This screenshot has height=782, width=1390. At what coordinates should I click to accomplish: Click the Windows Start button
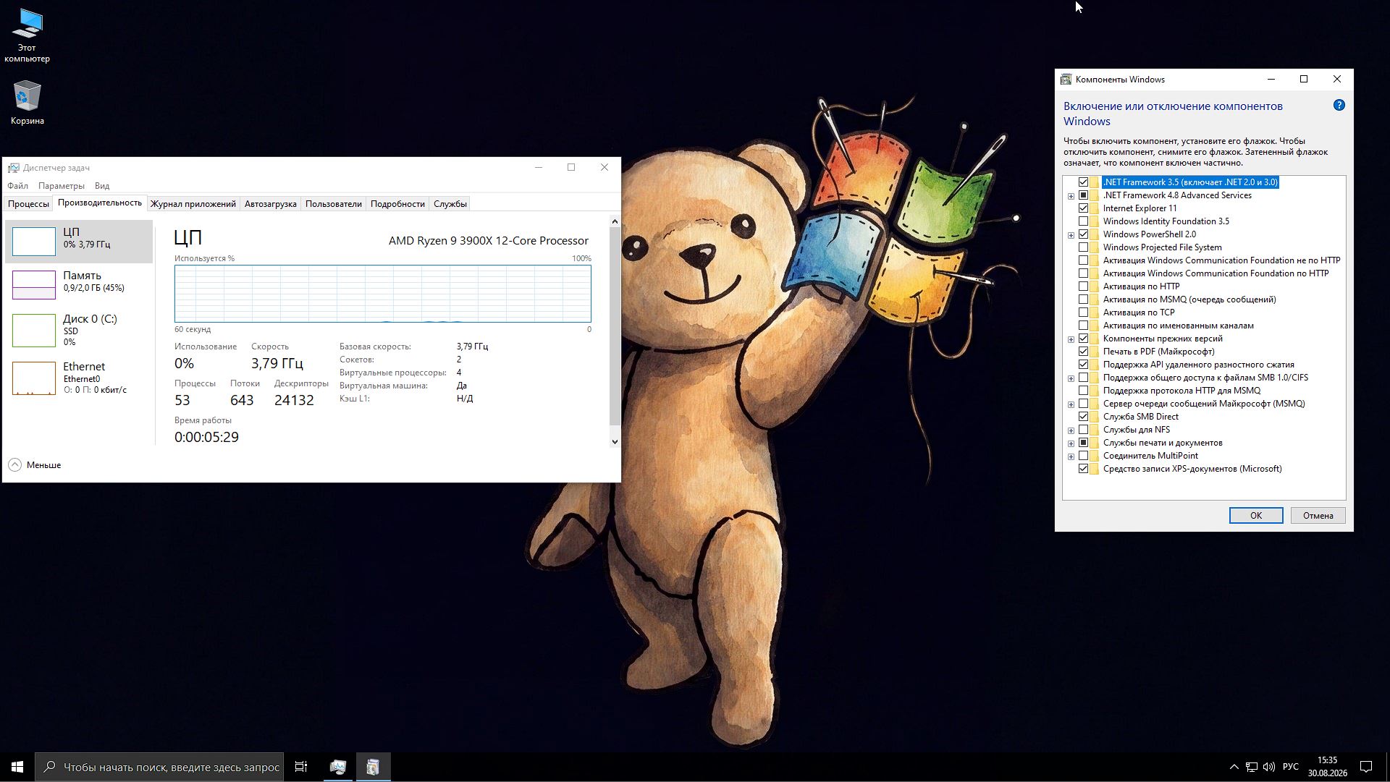point(17,767)
